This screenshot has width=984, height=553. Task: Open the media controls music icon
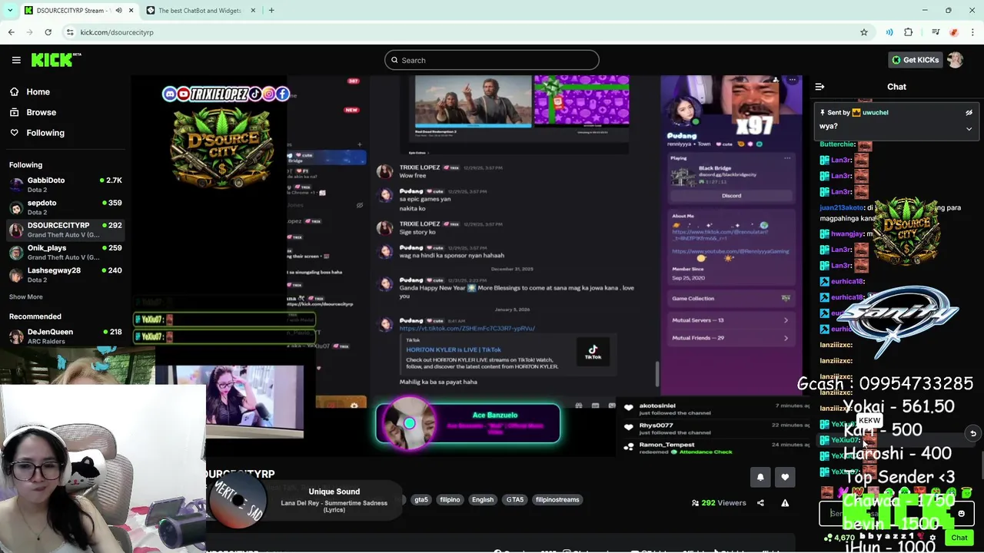pos(936,32)
